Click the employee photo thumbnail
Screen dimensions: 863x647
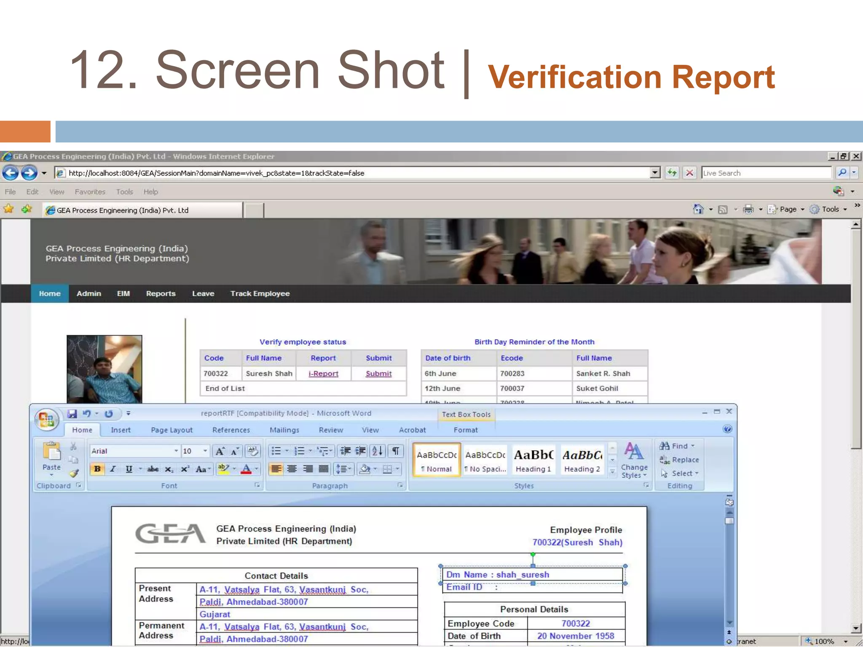pos(105,369)
